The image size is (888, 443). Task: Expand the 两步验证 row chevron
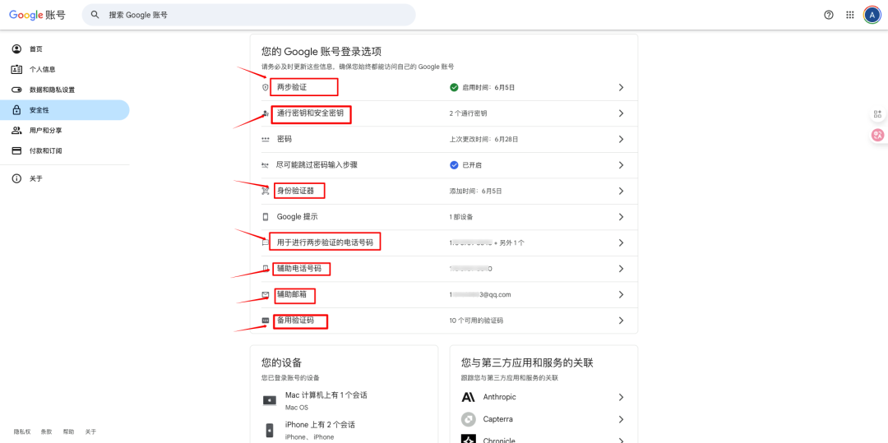point(622,88)
